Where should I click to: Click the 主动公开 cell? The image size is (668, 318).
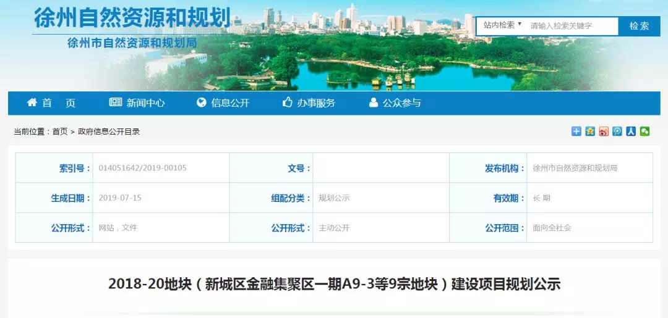pyautogui.click(x=334, y=227)
